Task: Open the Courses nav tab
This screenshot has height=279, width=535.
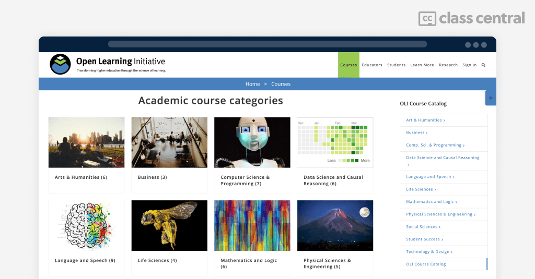Action: tap(348, 65)
